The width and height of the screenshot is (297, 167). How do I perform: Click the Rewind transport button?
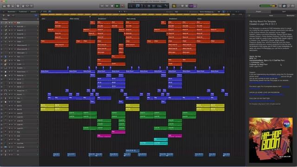tap(102, 6)
